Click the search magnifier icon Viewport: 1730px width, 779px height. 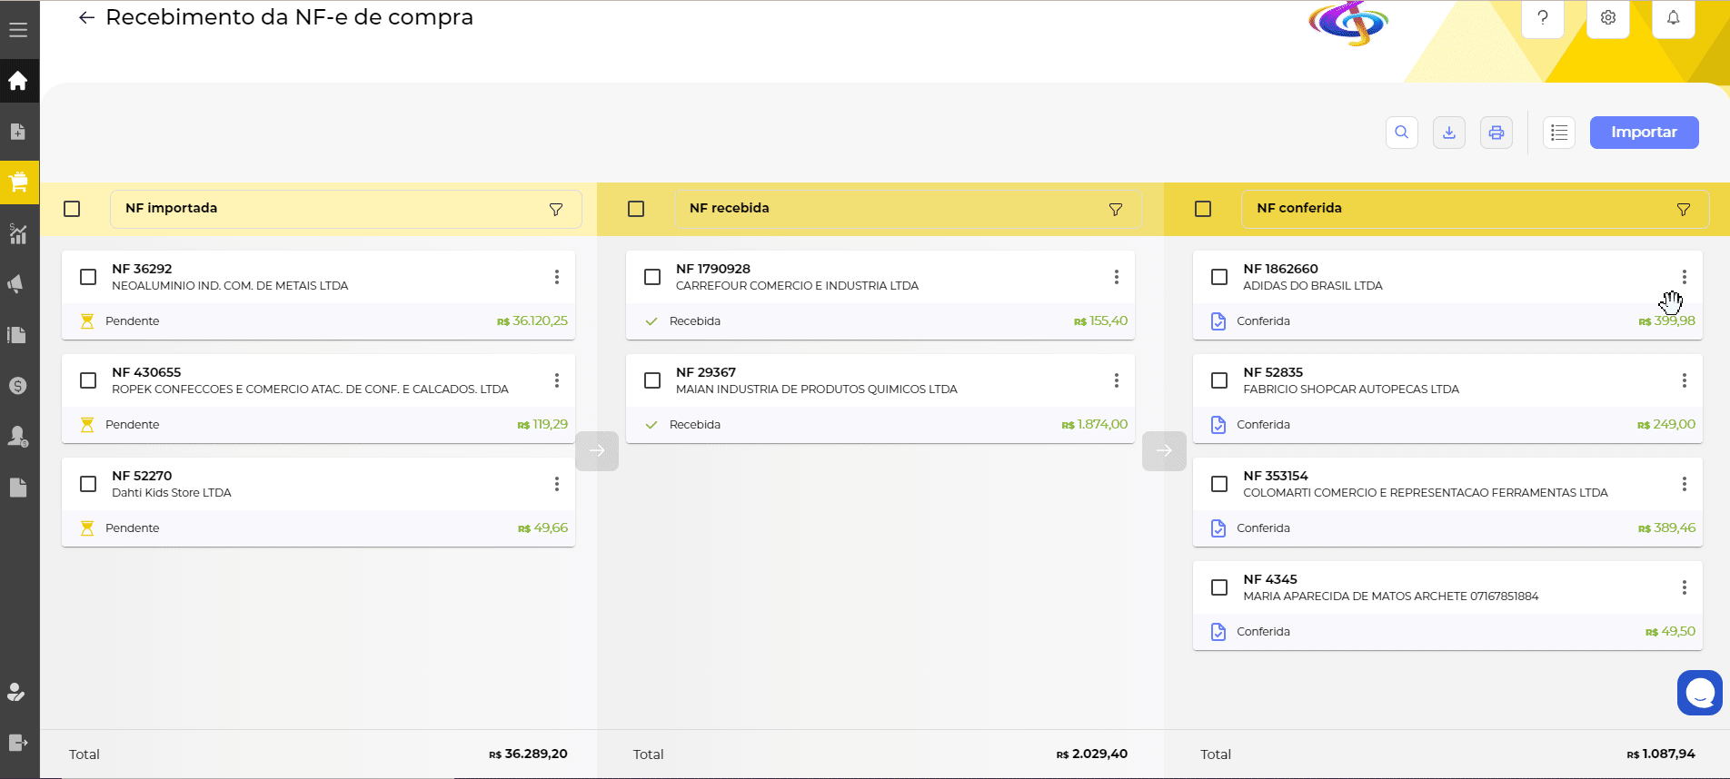[1401, 133]
